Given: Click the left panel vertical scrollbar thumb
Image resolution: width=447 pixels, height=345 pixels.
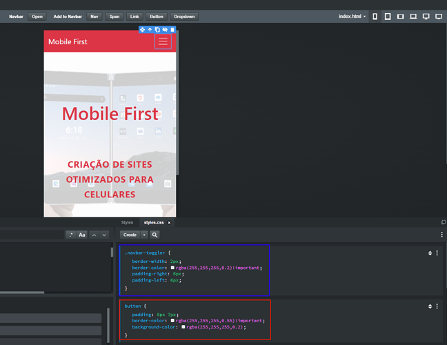Looking at the screenshot, I should click(x=112, y=253).
